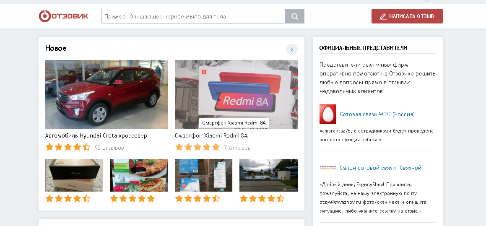
Task: Click the paragraph starting Представители различных фирм
Action: click(x=377, y=78)
